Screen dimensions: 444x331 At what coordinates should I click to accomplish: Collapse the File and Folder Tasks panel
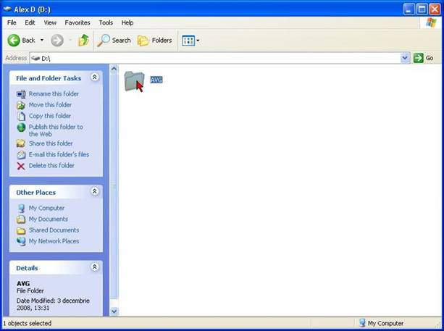click(x=94, y=77)
